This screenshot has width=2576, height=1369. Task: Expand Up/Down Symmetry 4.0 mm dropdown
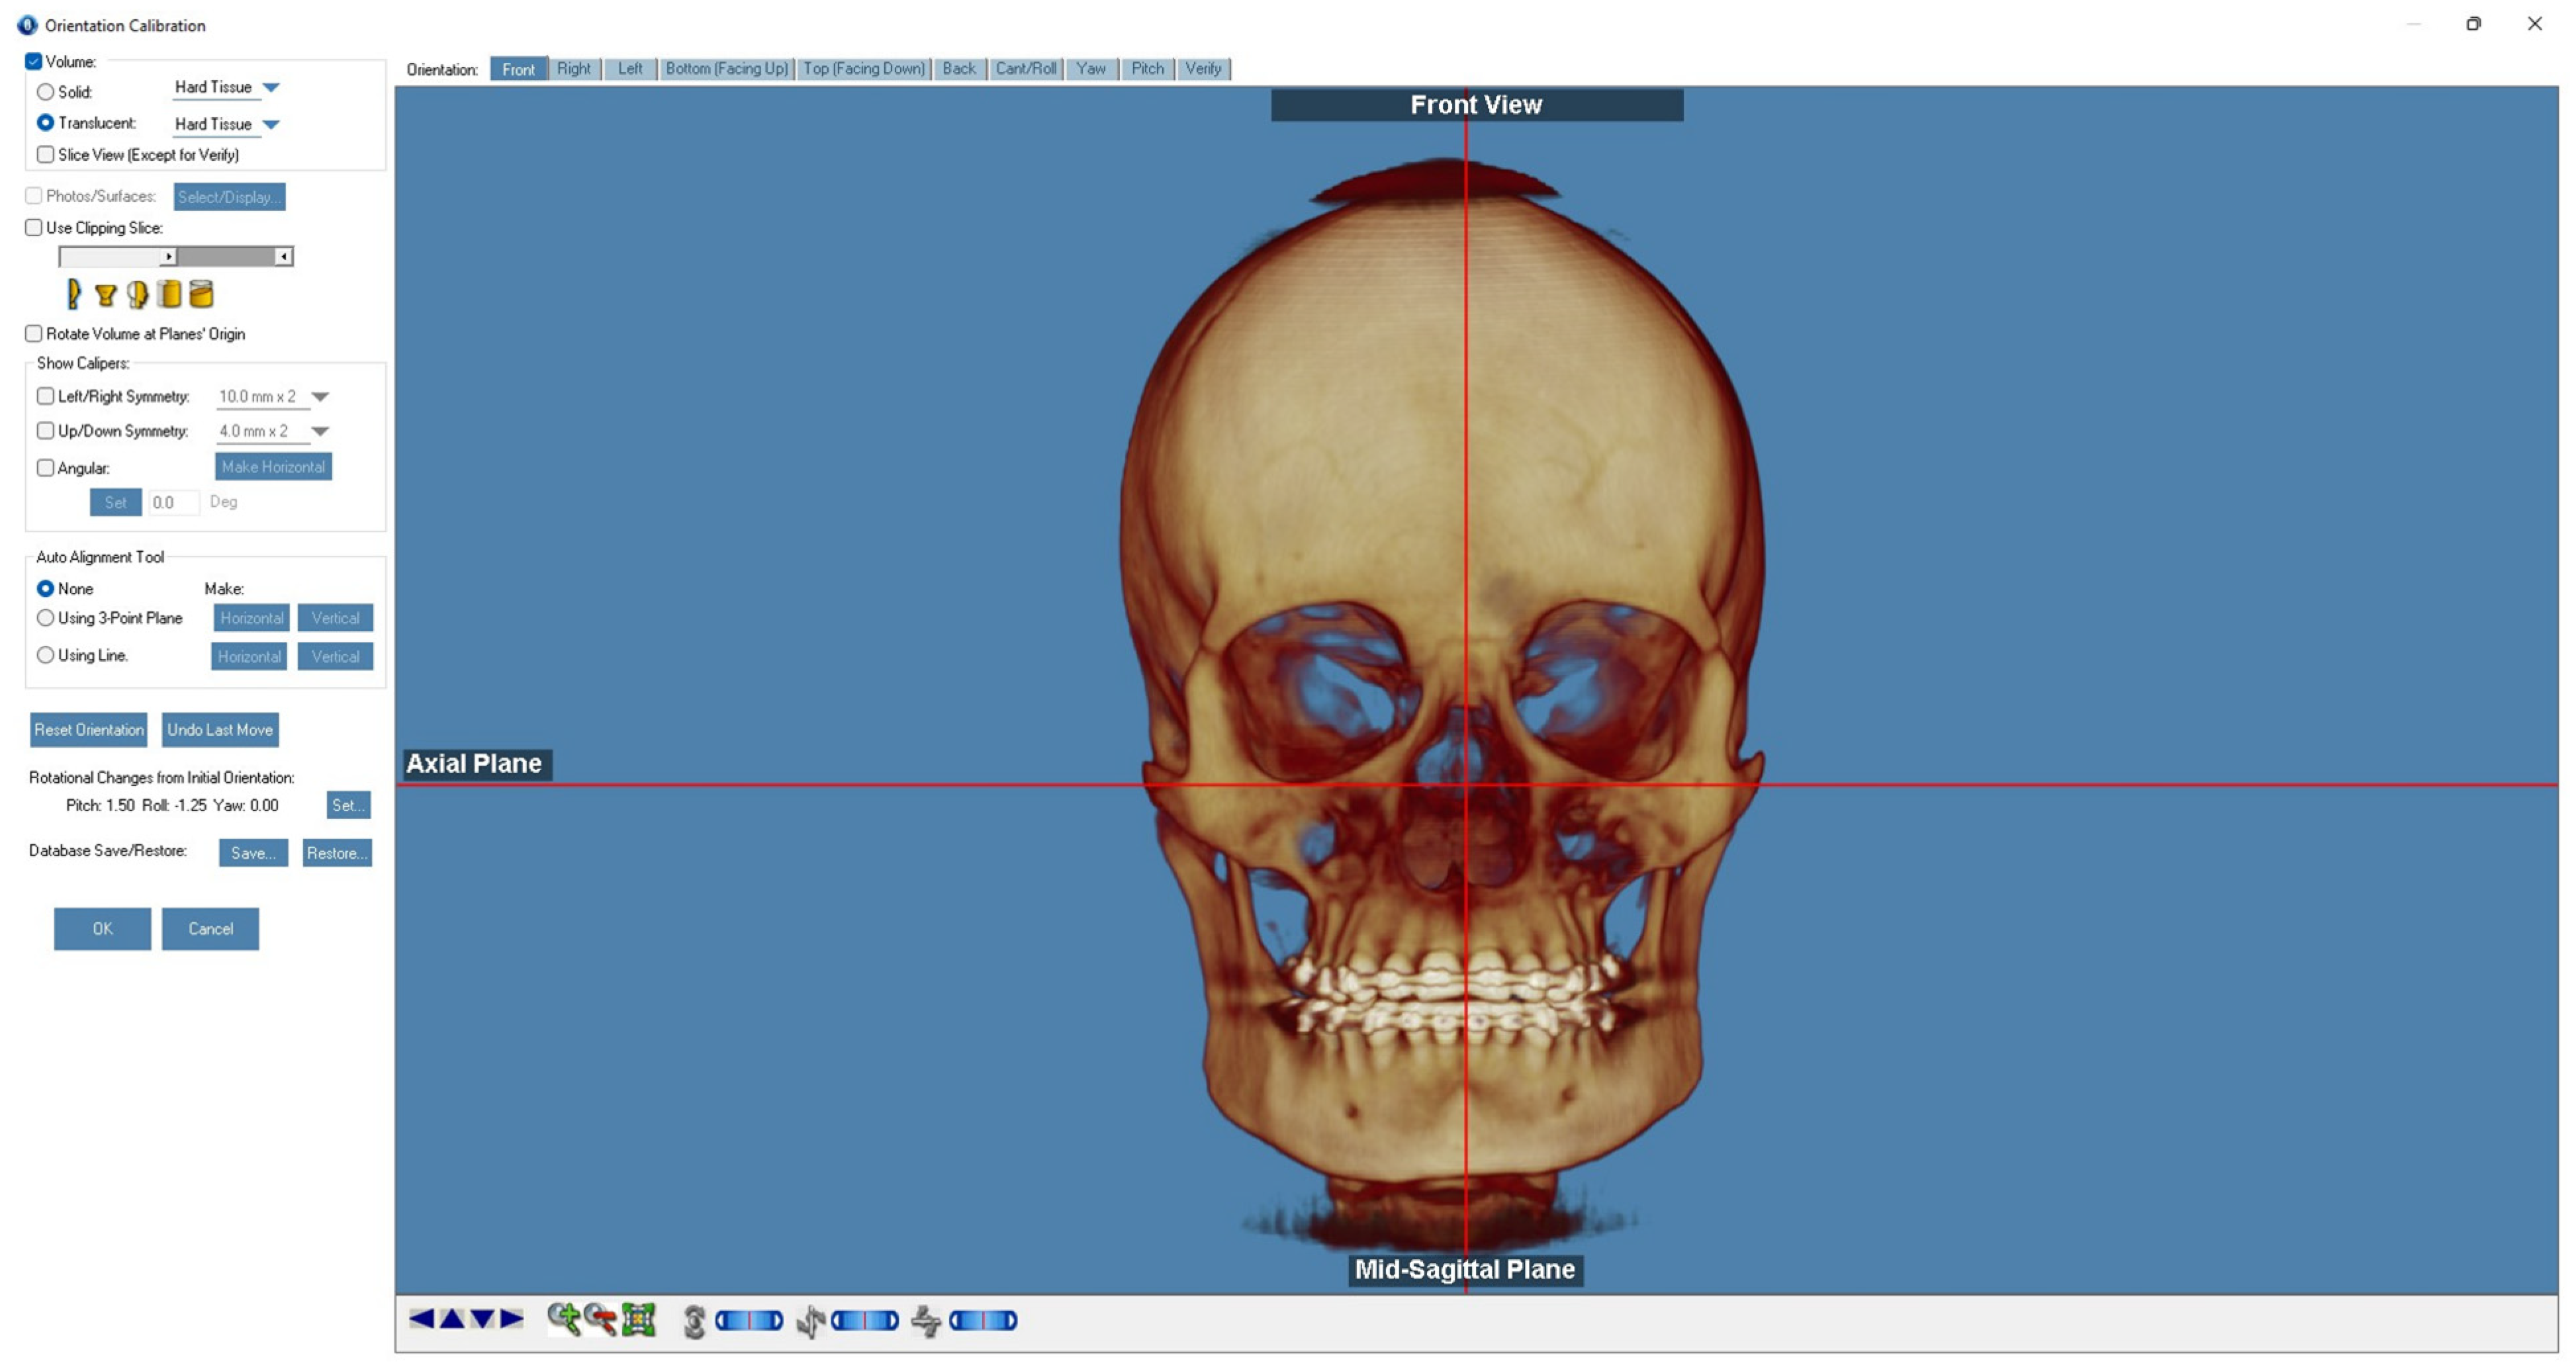(x=320, y=432)
